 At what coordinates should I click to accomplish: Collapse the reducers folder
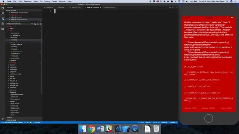coord(14,38)
